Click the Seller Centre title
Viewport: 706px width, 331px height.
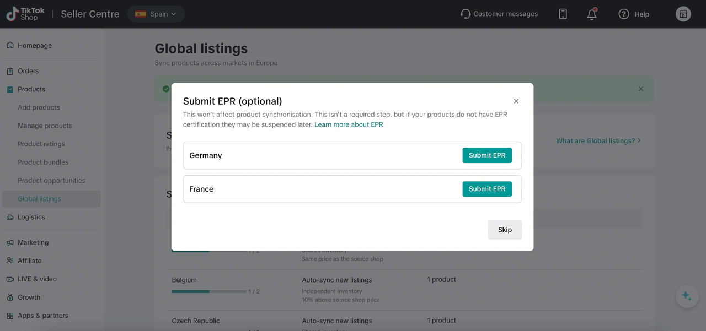(x=90, y=14)
